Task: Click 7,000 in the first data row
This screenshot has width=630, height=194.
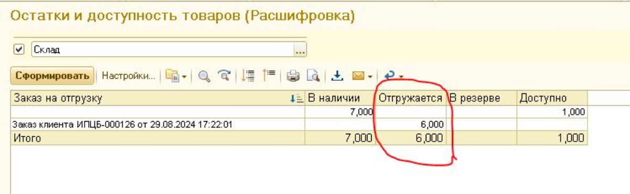Action: pos(362,112)
